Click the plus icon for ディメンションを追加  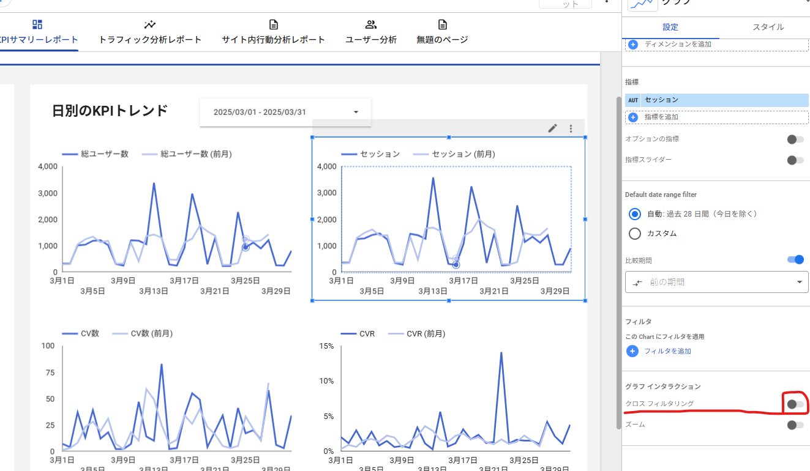pyautogui.click(x=633, y=44)
